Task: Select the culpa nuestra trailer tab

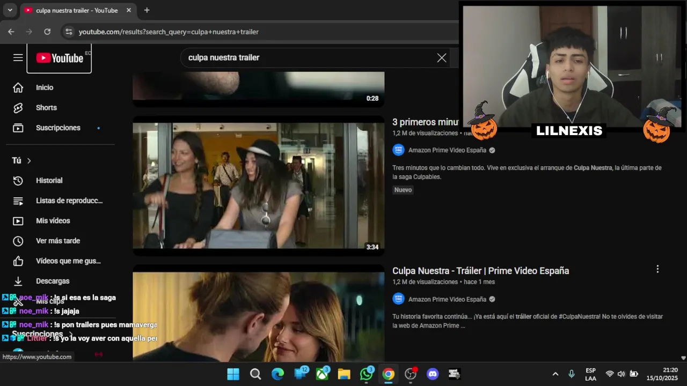Action: (x=77, y=10)
